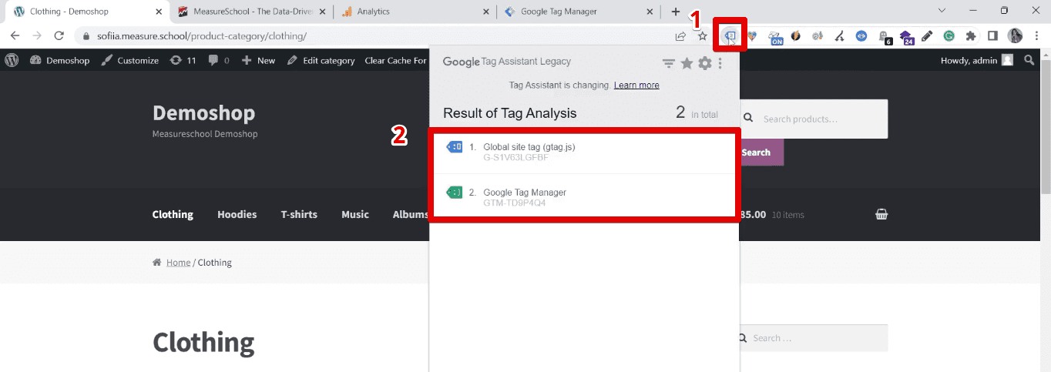
Task: Open the Google Tag Manager result row
Action: (x=583, y=197)
